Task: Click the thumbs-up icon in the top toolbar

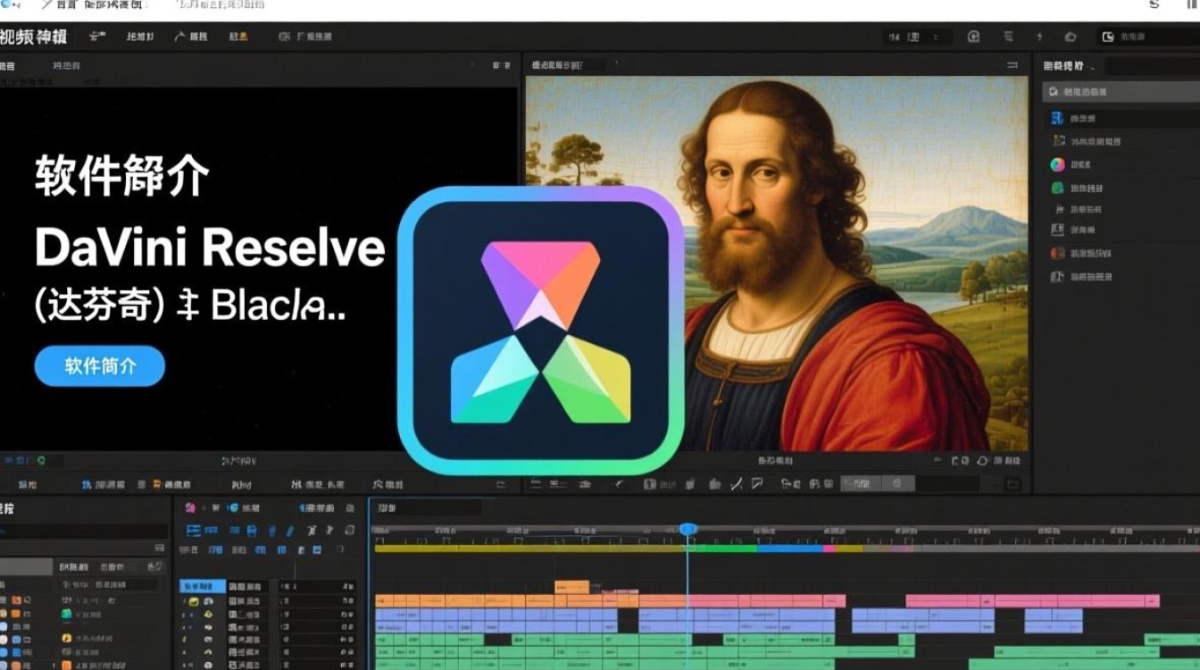Action: [1071, 37]
